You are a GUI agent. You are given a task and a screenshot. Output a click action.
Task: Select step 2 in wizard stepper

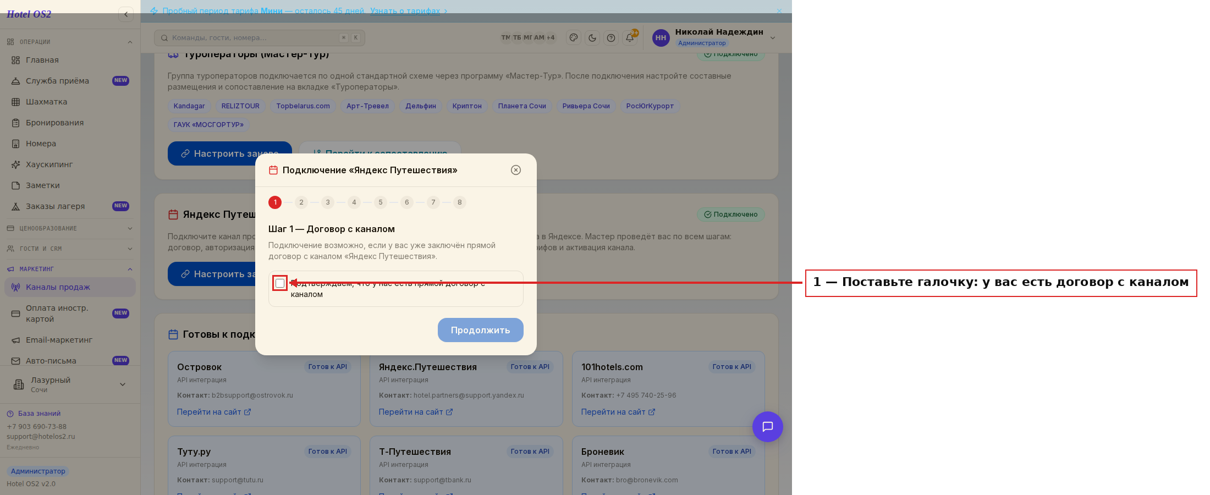click(x=301, y=202)
